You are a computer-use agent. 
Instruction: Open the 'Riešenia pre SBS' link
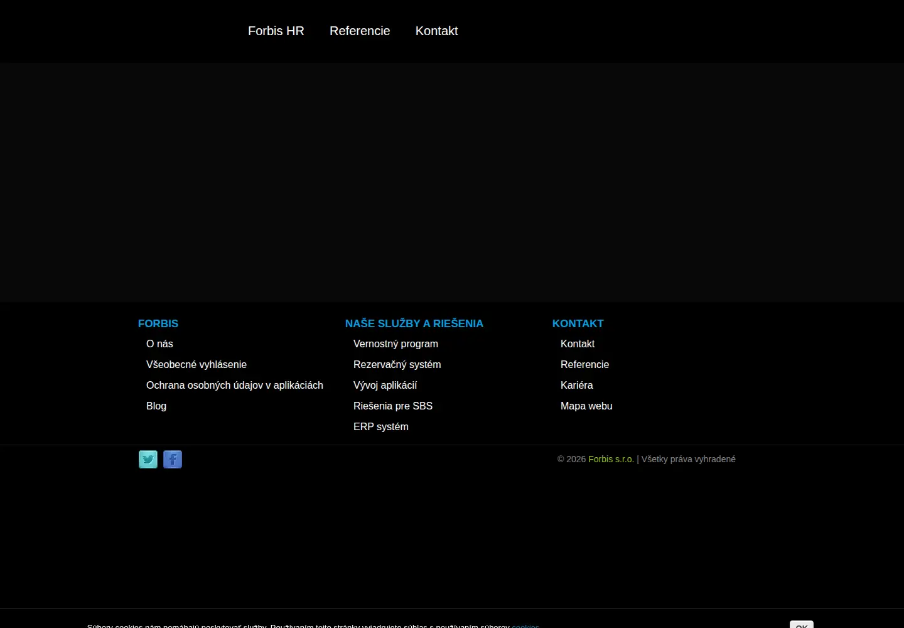pyautogui.click(x=393, y=406)
